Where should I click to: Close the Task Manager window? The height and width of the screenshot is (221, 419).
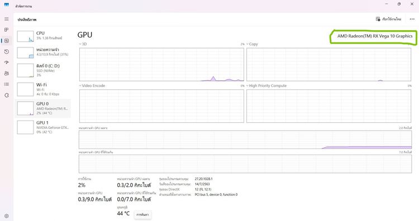coord(412,4)
